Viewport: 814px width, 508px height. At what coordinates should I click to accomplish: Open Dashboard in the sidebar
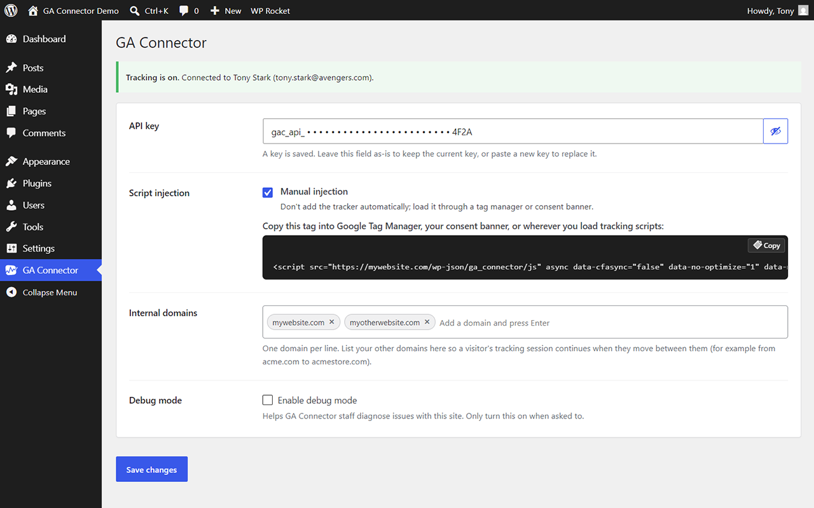tap(51, 39)
